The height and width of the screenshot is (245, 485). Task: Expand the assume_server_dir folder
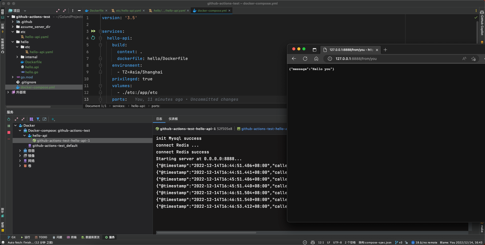click(x=13, y=27)
